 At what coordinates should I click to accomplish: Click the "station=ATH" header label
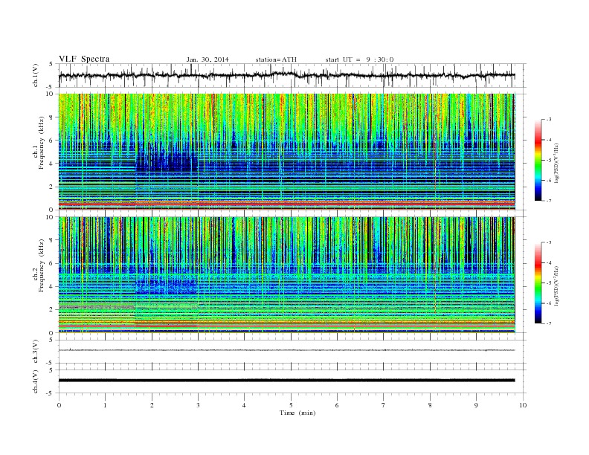pyautogui.click(x=276, y=59)
